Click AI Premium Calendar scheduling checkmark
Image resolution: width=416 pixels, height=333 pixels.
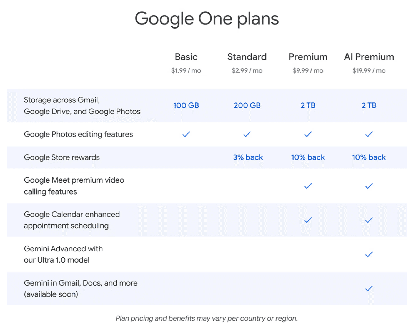point(369,220)
